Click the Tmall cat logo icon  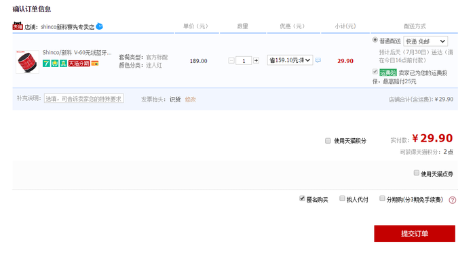click(18, 26)
